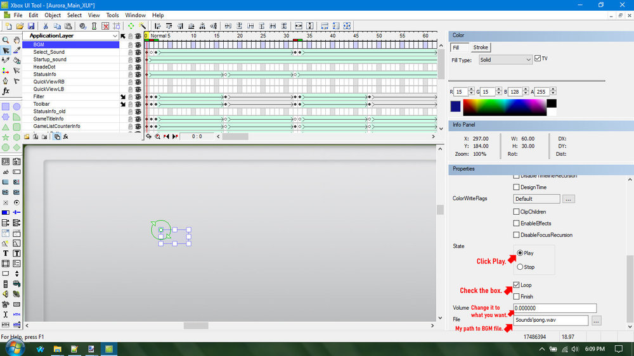634x356 pixels.
Task: Select the Hand pan tool
Action: tap(16, 40)
